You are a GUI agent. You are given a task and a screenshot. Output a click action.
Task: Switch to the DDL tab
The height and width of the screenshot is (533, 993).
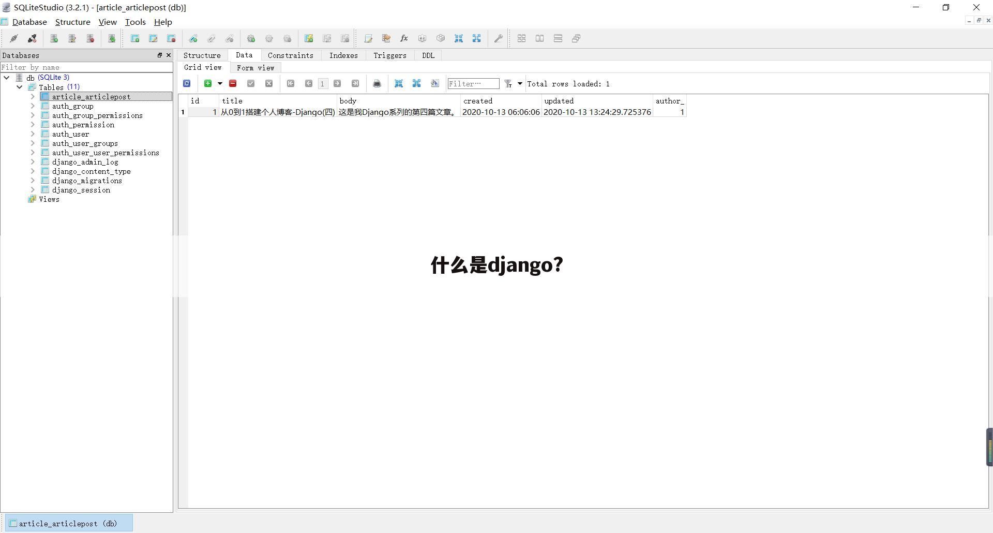pos(428,55)
